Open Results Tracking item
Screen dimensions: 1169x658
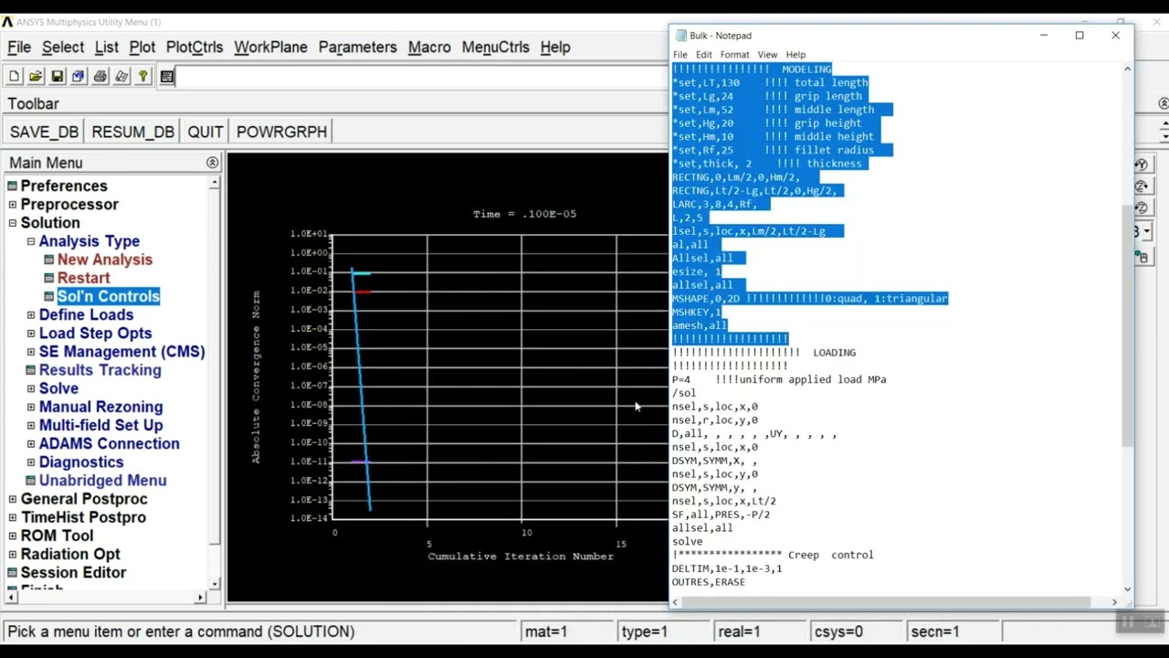tap(100, 370)
